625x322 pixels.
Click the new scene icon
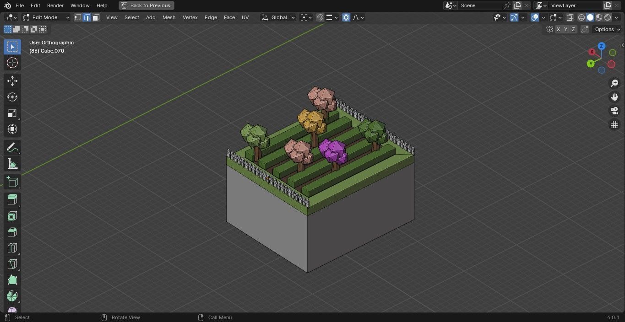[517, 5]
